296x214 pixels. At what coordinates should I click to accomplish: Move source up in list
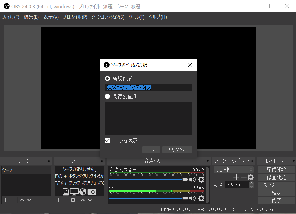pos(82,200)
